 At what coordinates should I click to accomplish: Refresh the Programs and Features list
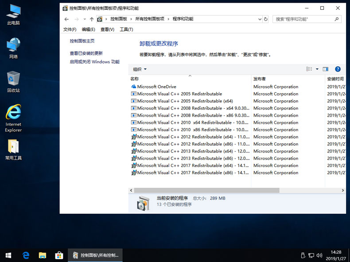(266, 19)
